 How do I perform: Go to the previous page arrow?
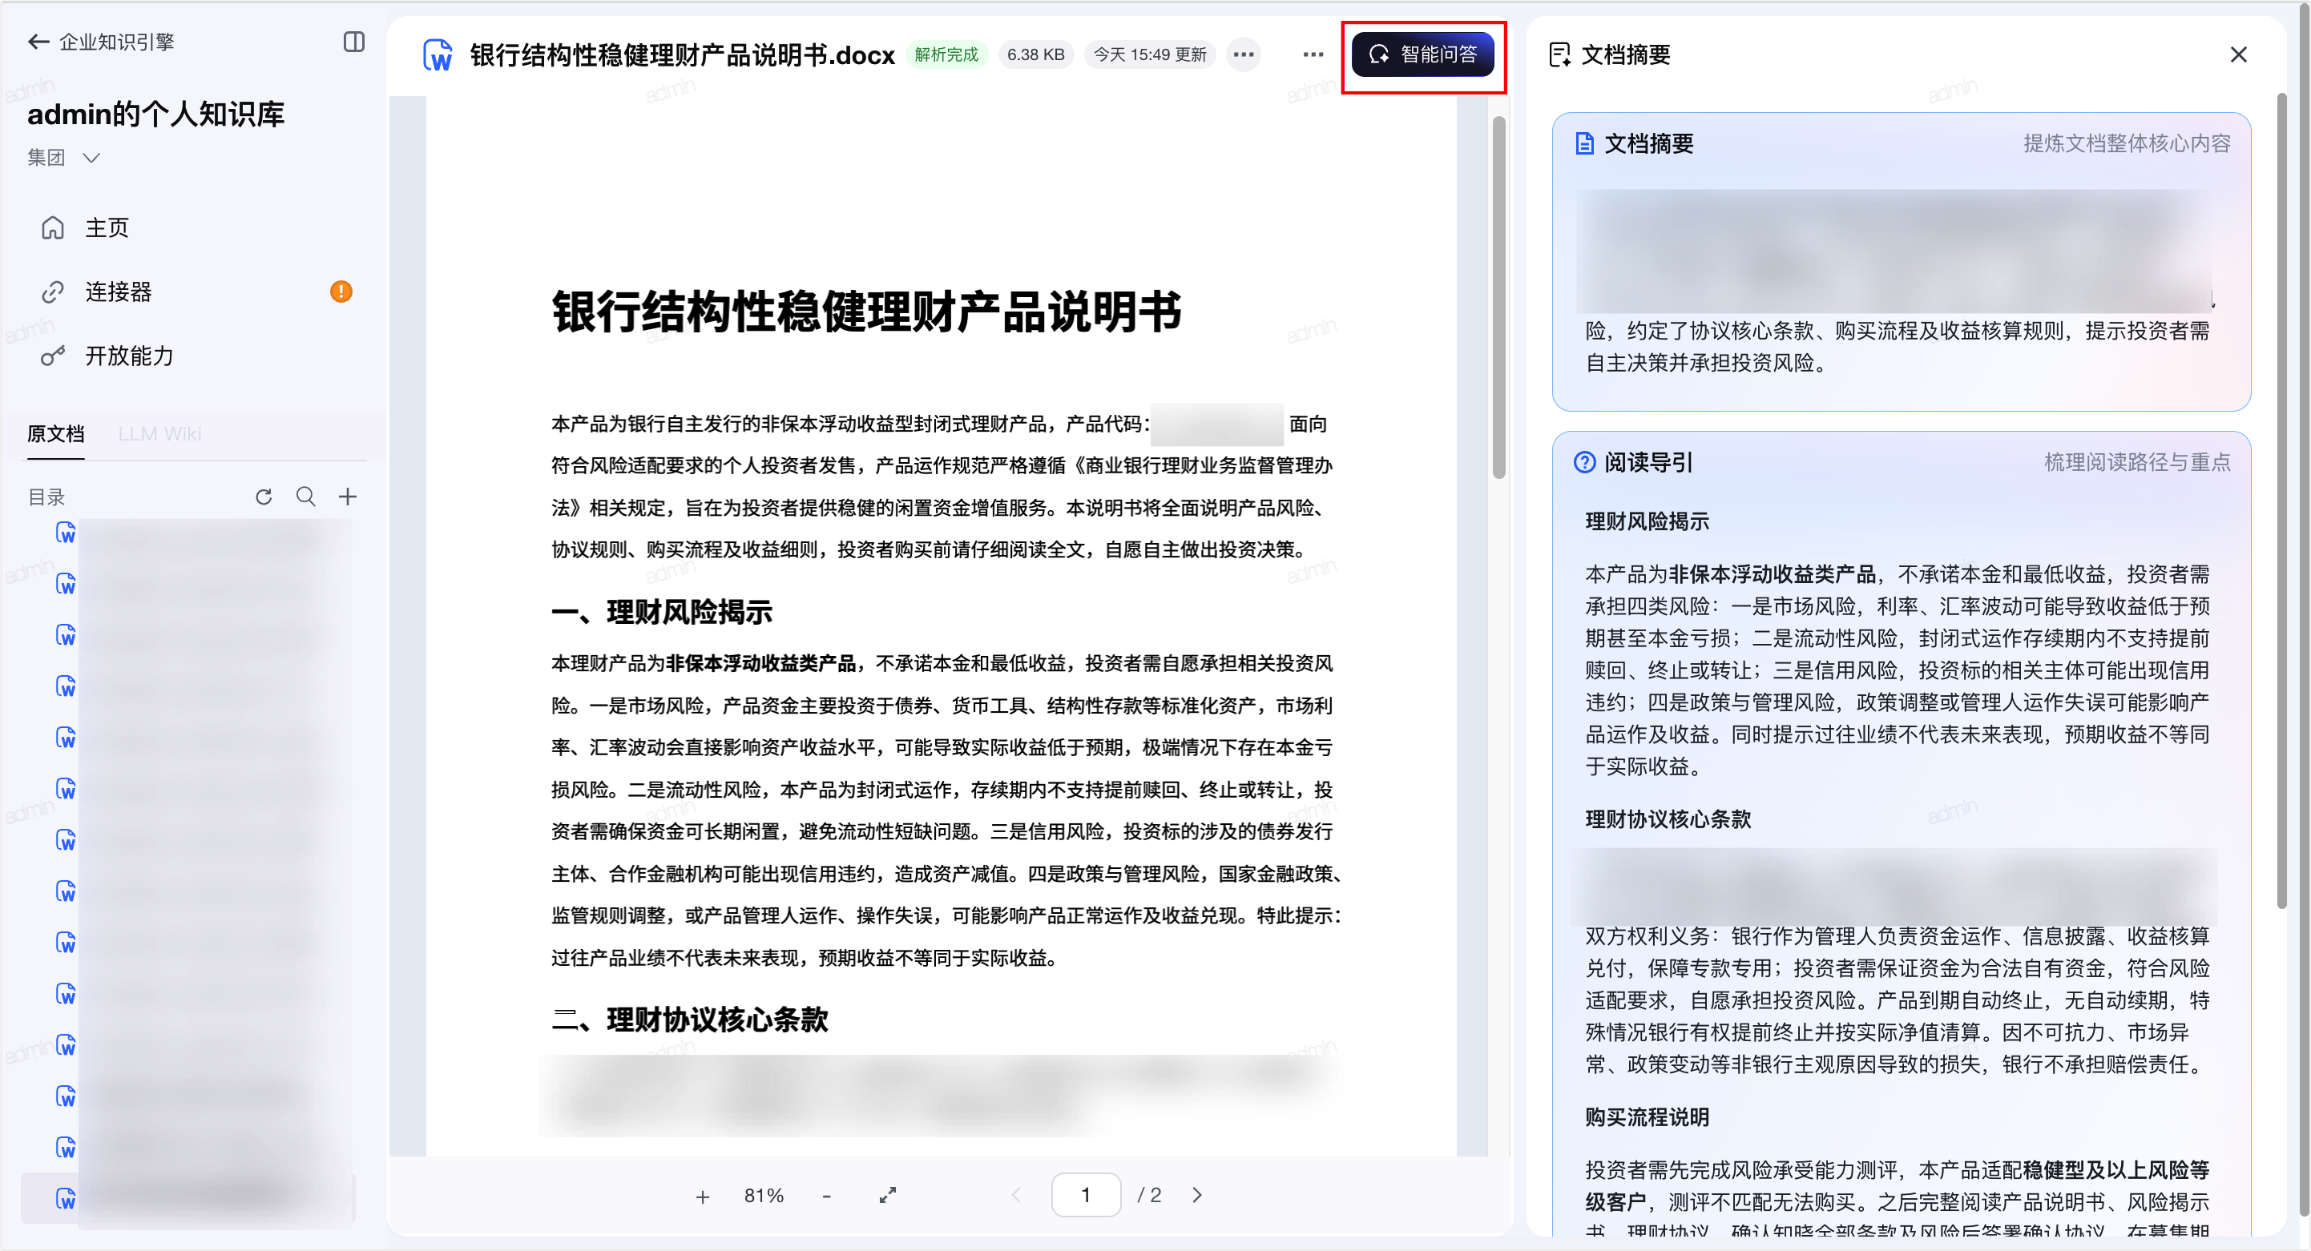(x=1016, y=1196)
